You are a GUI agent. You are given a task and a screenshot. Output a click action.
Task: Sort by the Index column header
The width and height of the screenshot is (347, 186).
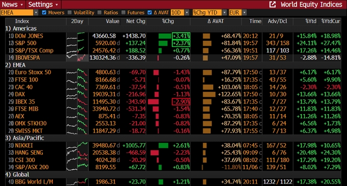[22, 21]
